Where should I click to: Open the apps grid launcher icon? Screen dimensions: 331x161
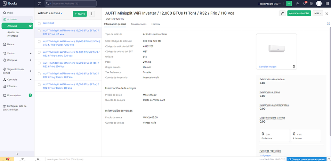click(327, 3)
